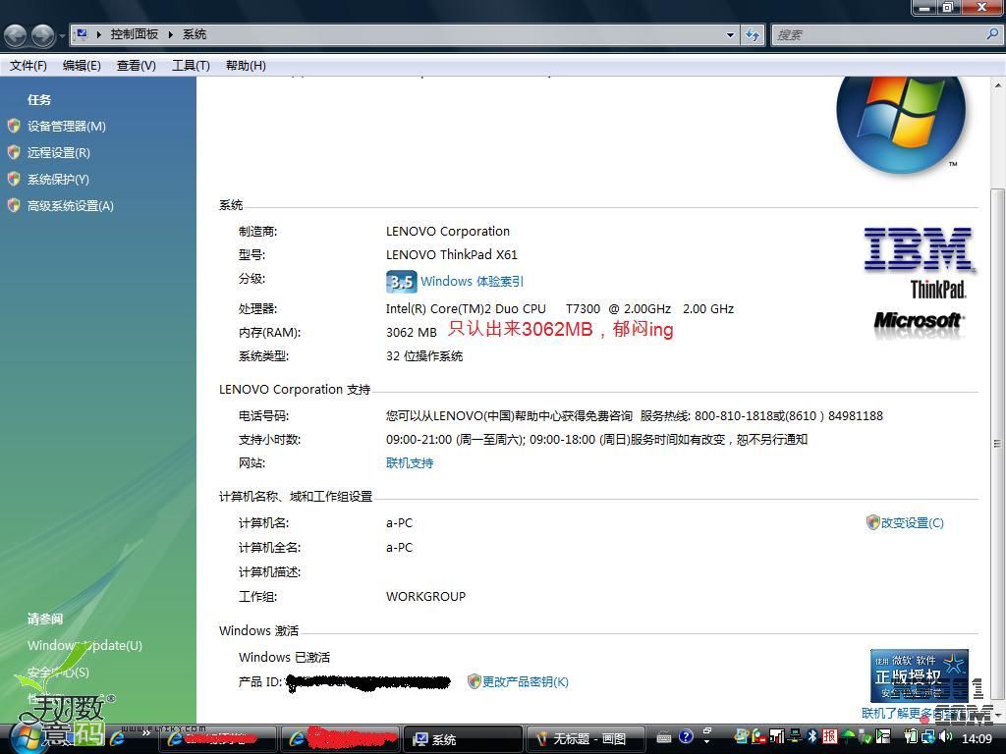
Task: Click the 联机支持 website link
Action: (x=409, y=462)
